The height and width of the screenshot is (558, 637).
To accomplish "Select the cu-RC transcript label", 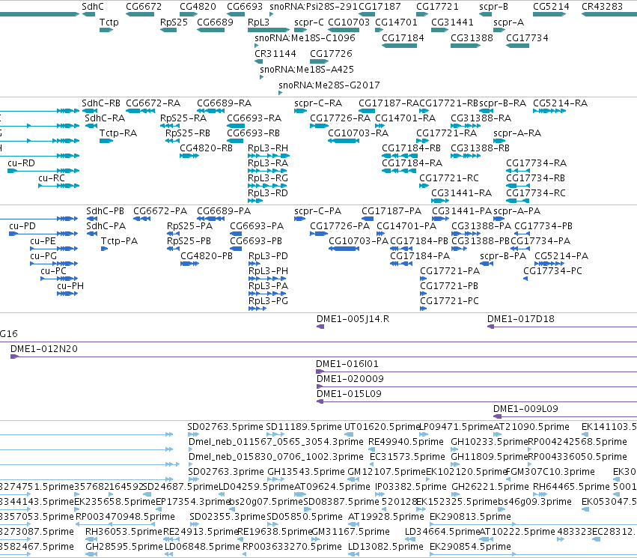I will pyautogui.click(x=52, y=178).
